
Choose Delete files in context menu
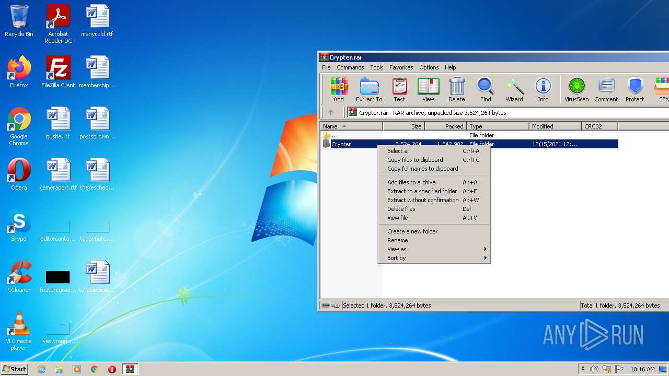pos(434,209)
